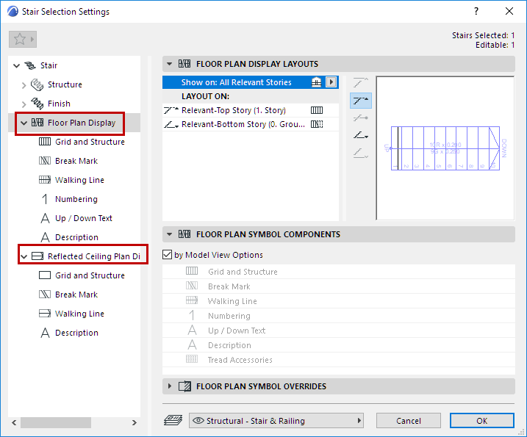The height and width of the screenshot is (437, 527).
Task: Click the Up / Down Text component row
Action: [x=338, y=331]
